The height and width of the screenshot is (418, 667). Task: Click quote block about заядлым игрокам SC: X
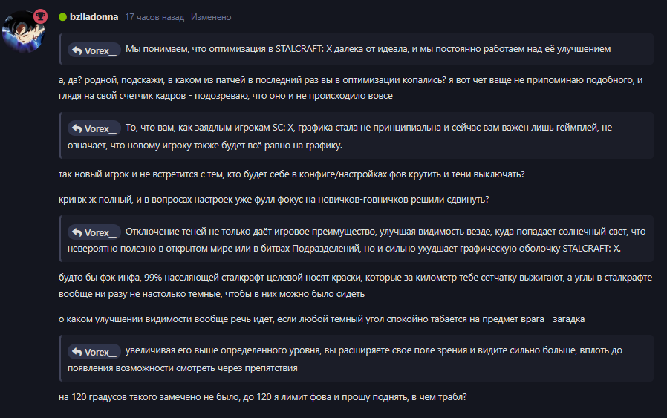click(x=356, y=136)
